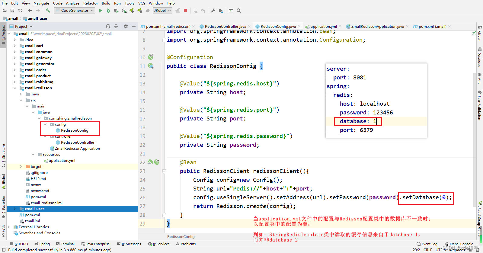Screen dimensions: 483x253
Task: Click the Back navigation arrow
Action: click(30, 11)
